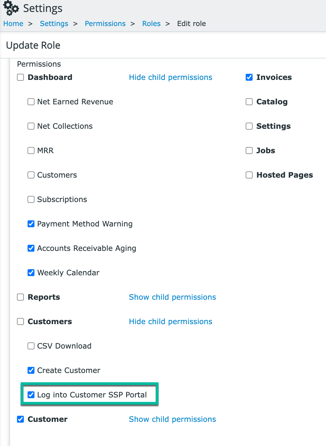Image resolution: width=326 pixels, height=446 pixels.
Task: Expand child permissions for Customer
Action: (172, 419)
